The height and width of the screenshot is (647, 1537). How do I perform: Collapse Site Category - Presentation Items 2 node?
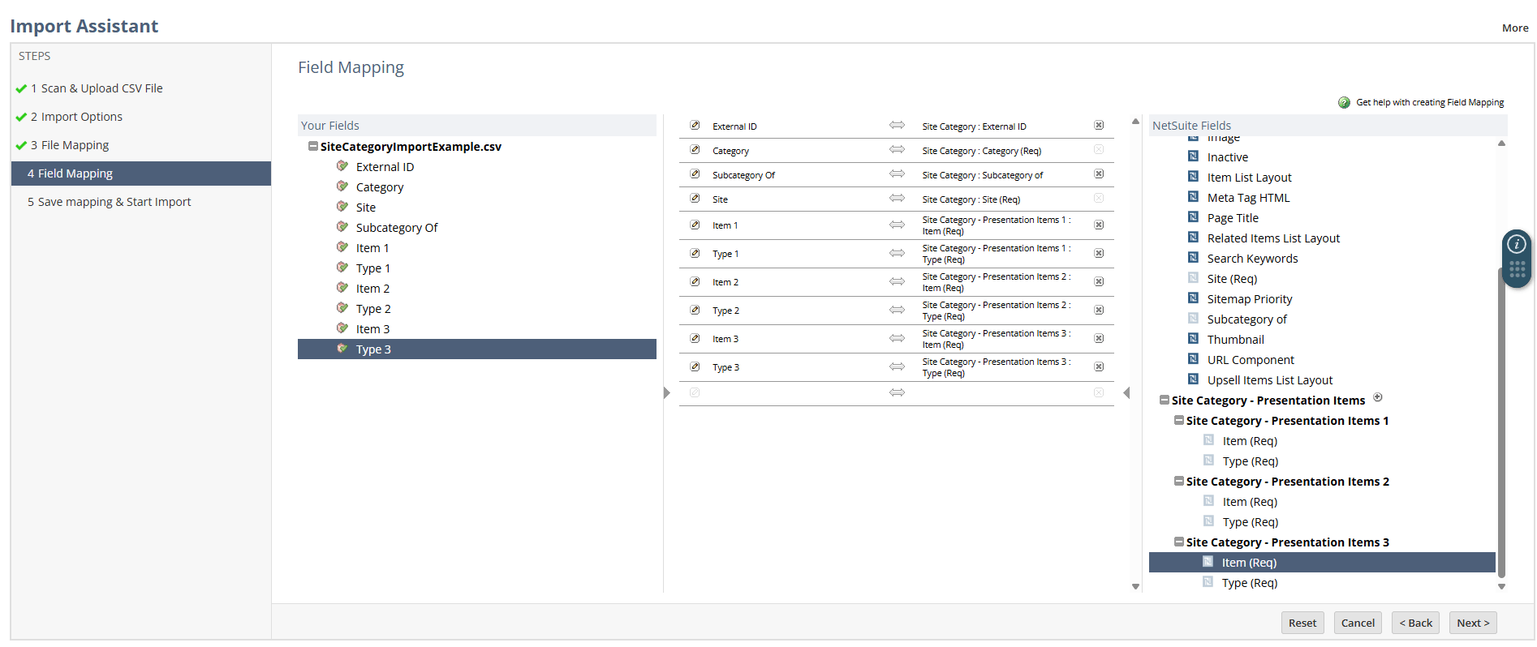1179,481
